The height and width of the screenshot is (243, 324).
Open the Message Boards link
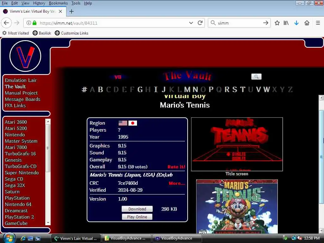click(22, 99)
